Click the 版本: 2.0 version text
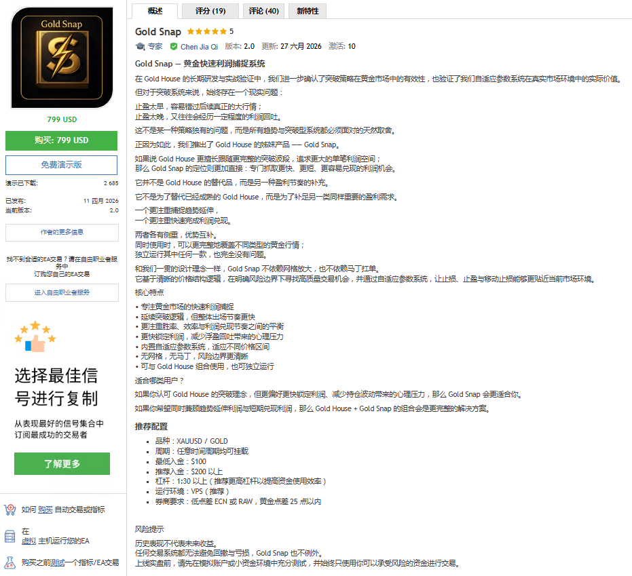Viewport: 632px width, 576px height. pos(240,46)
